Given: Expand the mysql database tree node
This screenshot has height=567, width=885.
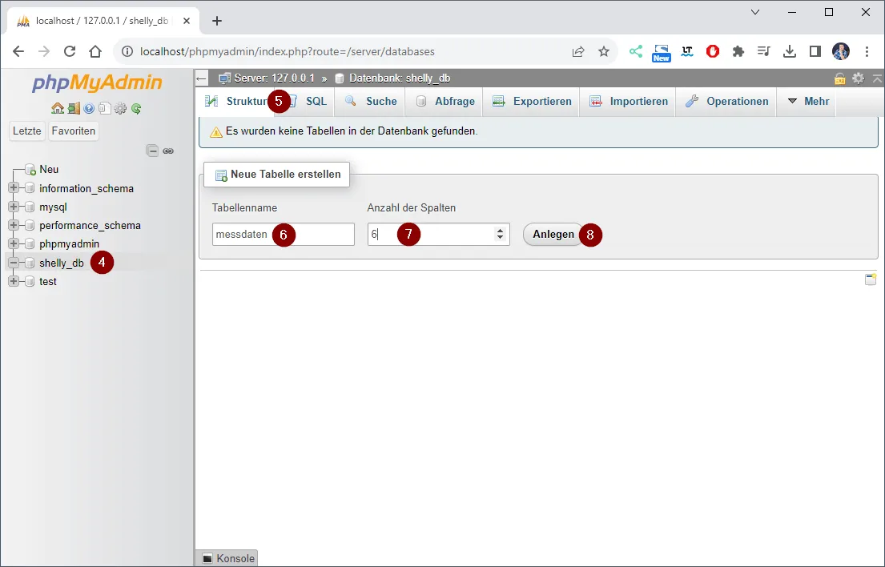Looking at the screenshot, I should click(14, 207).
